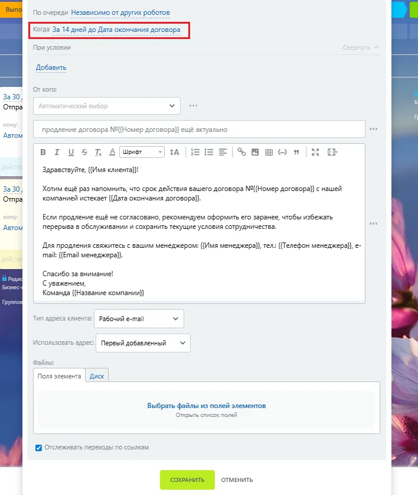This screenshot has height=495, width=418.
Task: Open the text color picker
Action: tap(112, 152)
